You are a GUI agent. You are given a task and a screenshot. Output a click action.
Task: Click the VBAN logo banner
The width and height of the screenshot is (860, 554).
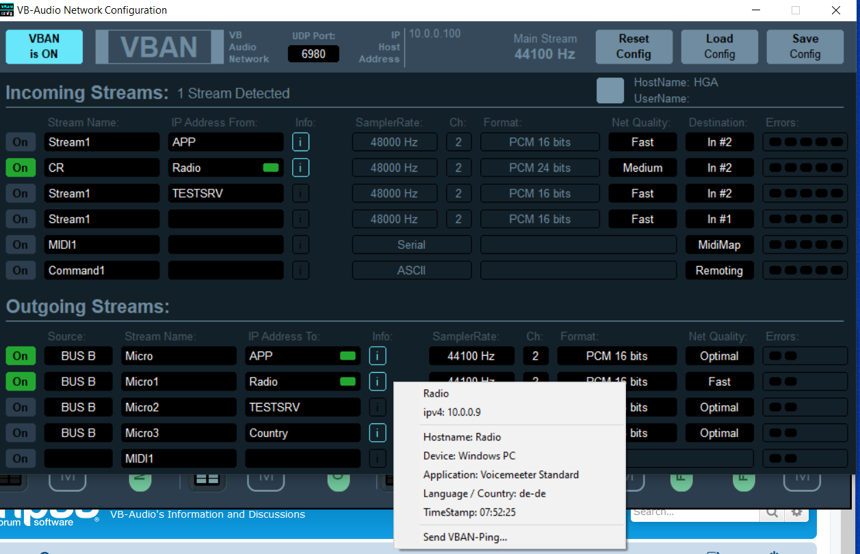coord(159,47)
